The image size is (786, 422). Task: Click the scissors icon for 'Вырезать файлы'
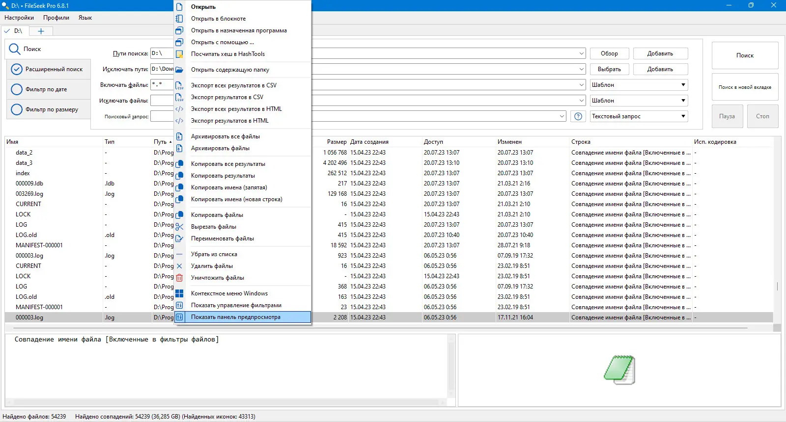[x=179, y=227]
